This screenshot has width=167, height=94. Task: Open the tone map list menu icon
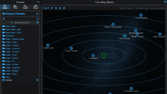click(46, 8)
